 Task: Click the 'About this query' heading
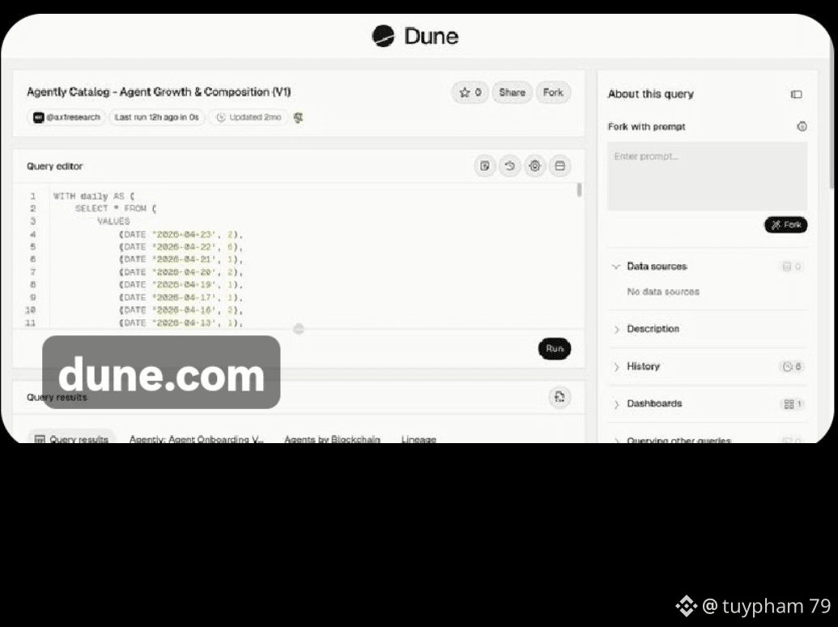click(650, 94)
